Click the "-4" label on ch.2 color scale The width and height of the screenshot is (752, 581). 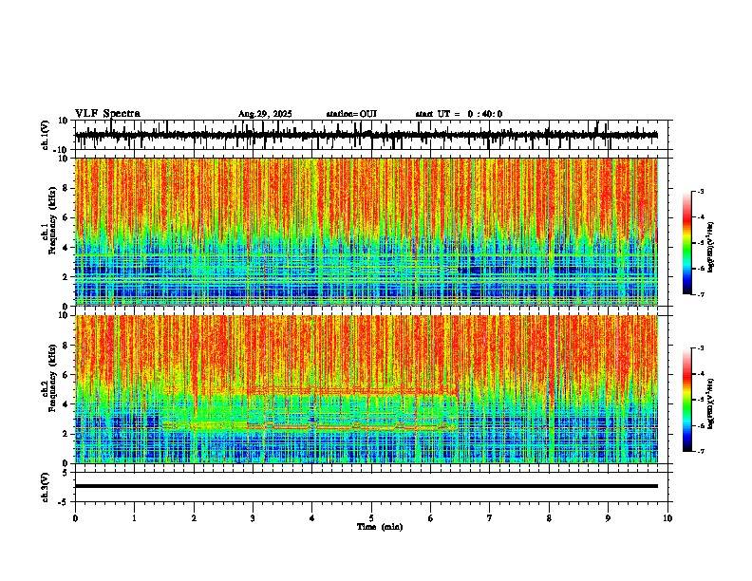[x=701, y=374]
